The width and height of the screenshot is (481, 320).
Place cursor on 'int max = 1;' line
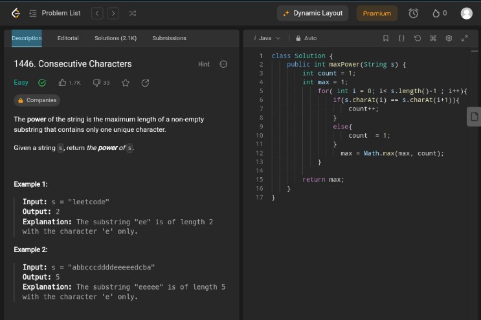tap(325, 82)
